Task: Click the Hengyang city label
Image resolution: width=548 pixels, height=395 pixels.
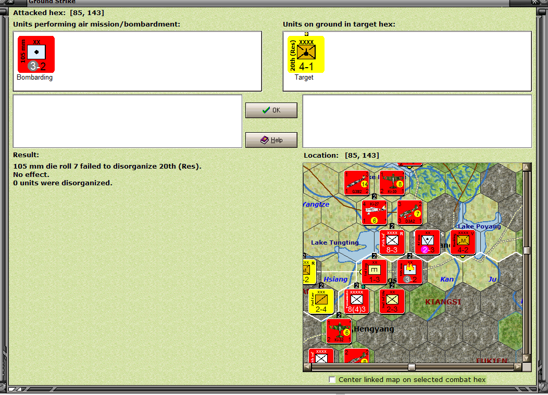Action: tap(374, 328)
